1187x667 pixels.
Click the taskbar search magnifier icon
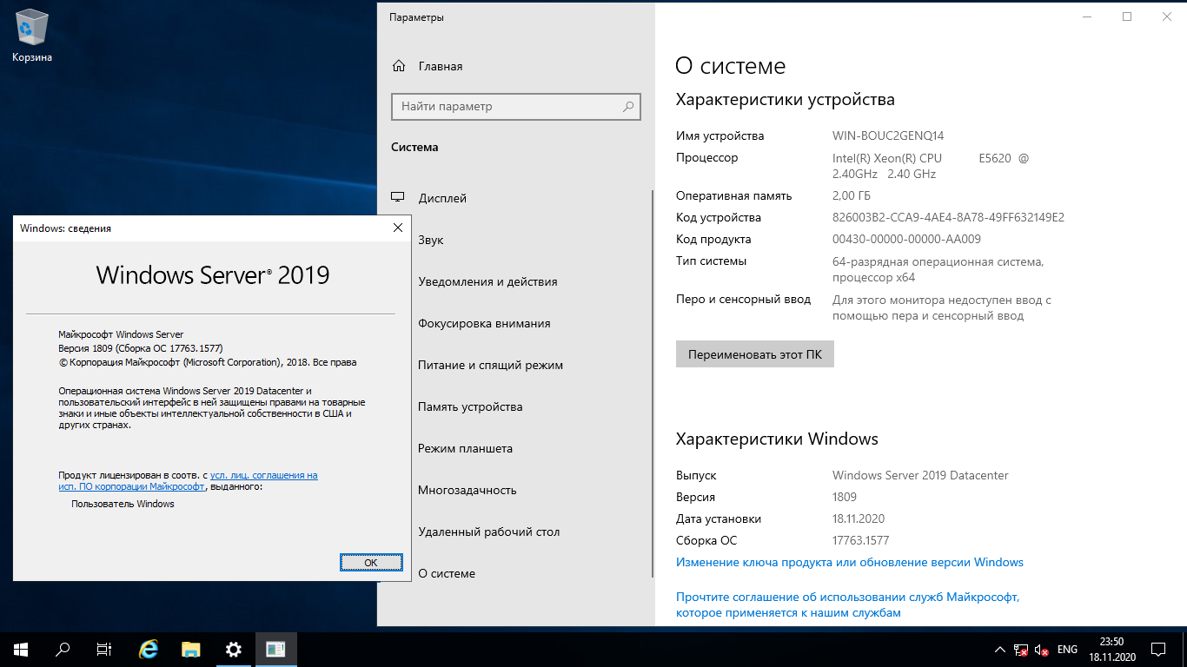[x=63, y=649]
